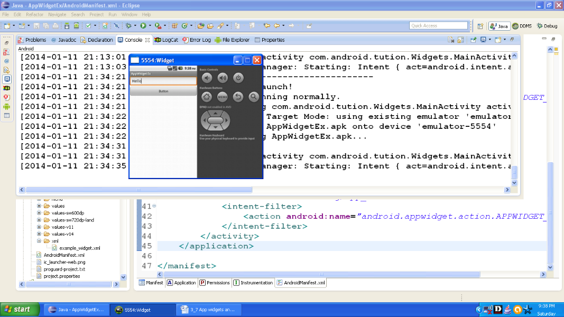Open the Display Selected Console dropdown arrow
Screen dimensions: 564x317
489,40
